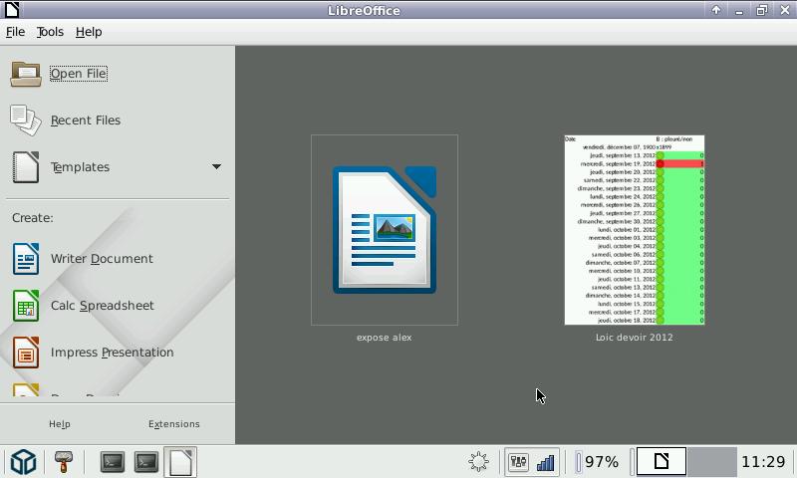Open the 'expose alex' recent document
Screen dimensions: 797x478
click(x=385, y=230)
